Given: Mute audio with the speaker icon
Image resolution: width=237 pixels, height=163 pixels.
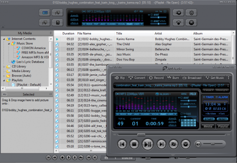Looking at the screenshot, I should pyautogui.click(x=198, y=144).
